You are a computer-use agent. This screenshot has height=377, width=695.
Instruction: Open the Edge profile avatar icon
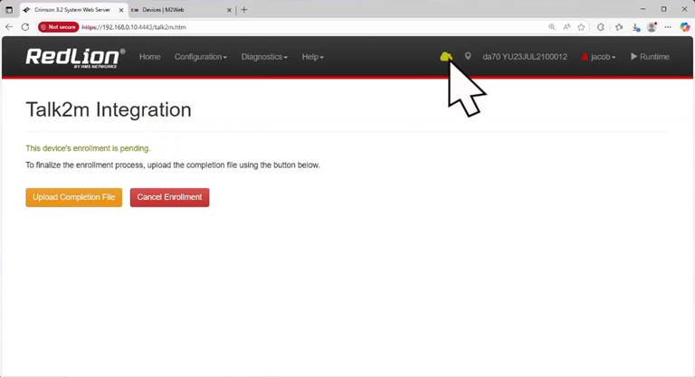tap(652, 27)
